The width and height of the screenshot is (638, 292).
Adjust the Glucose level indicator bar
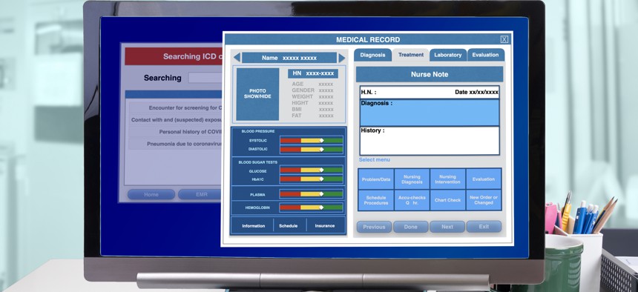pyautogui.click(x=312, y=170)
